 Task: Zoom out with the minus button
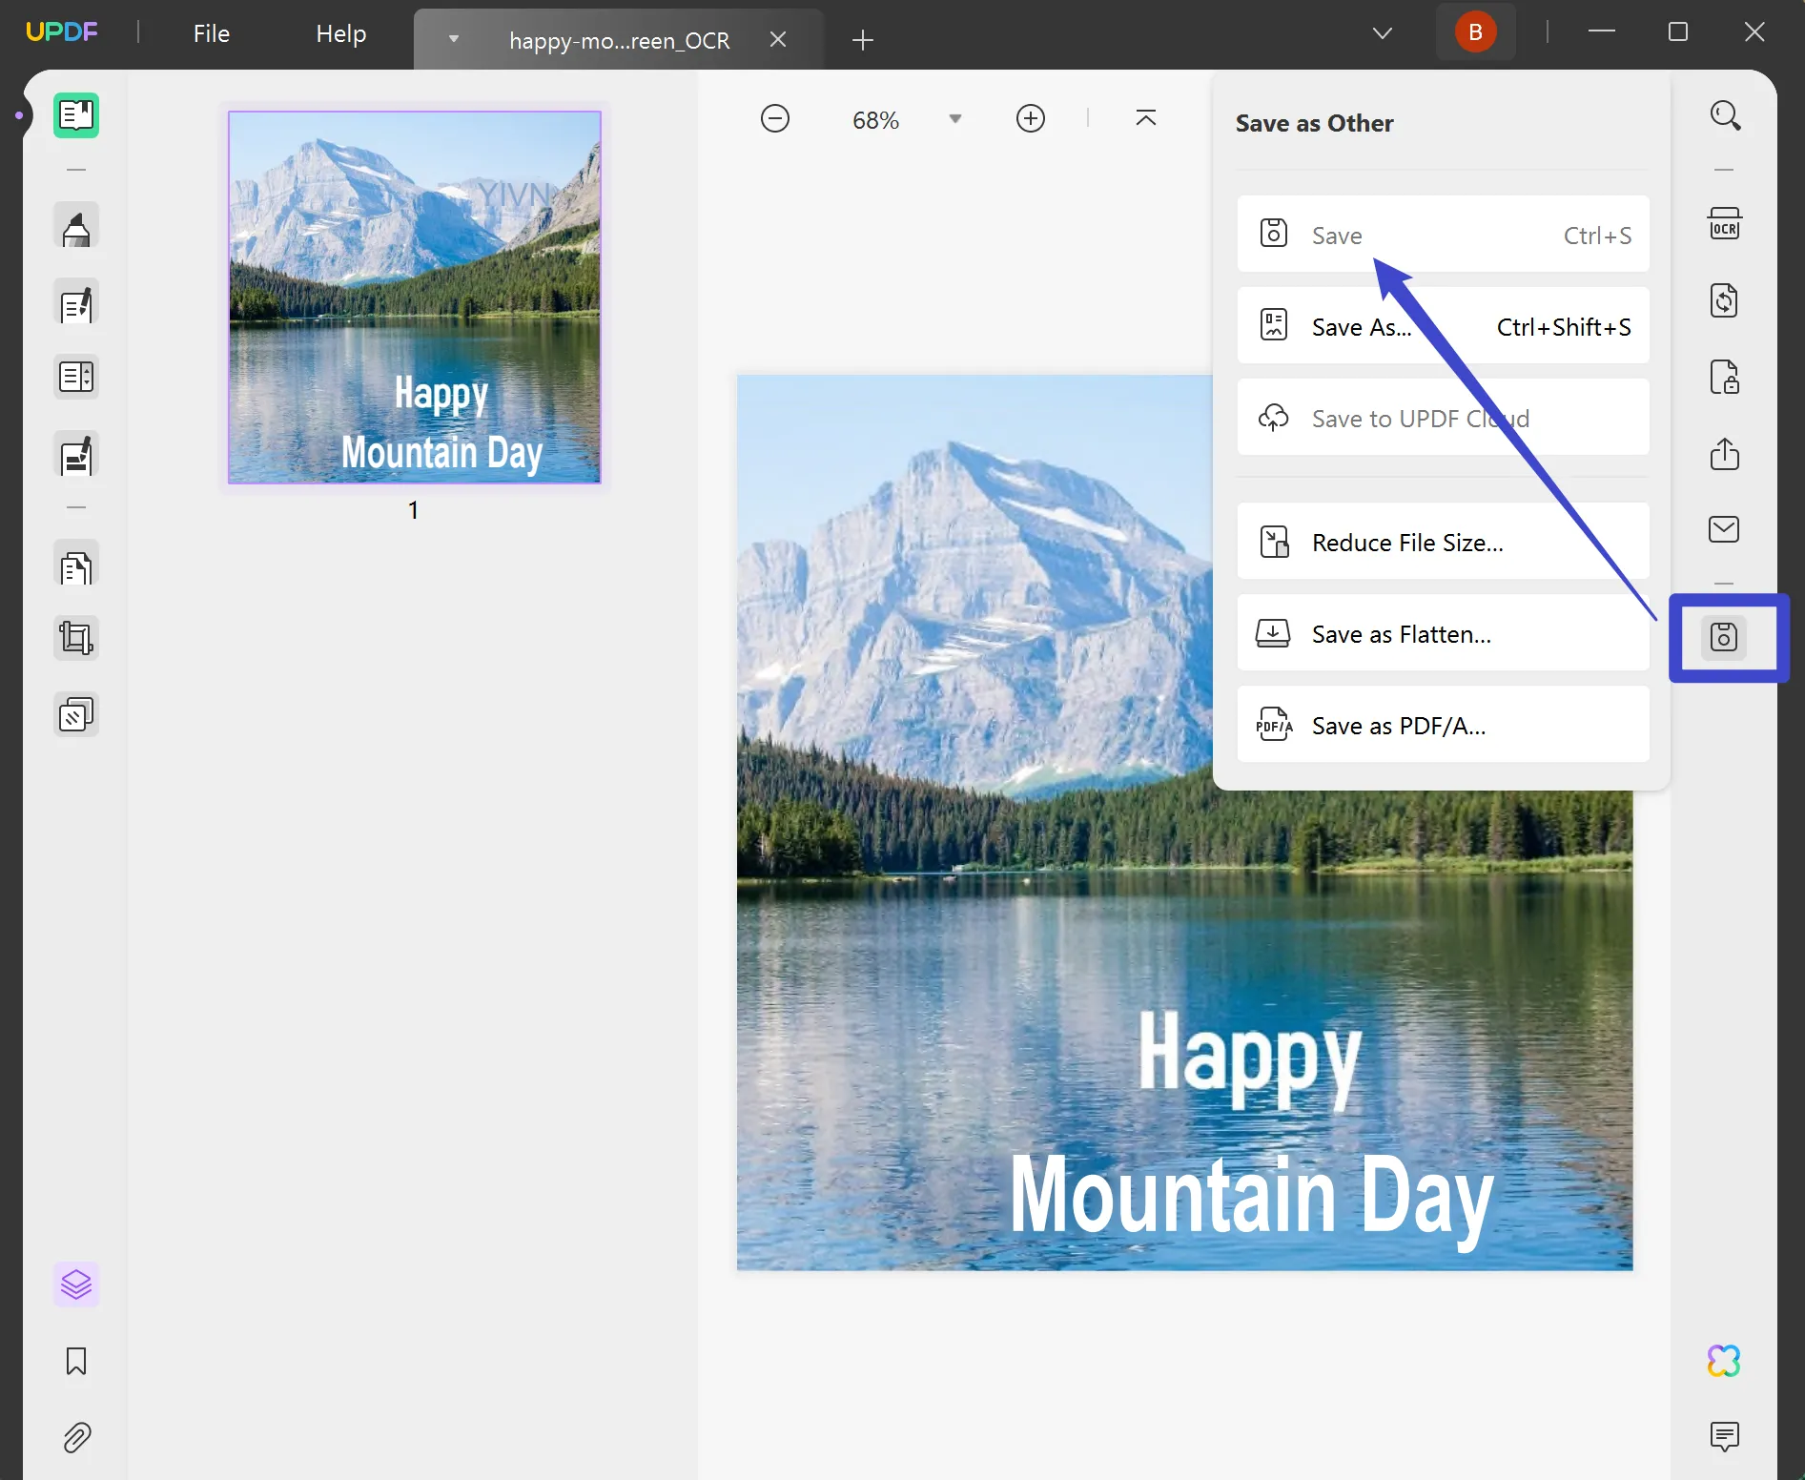click(775, 119)
